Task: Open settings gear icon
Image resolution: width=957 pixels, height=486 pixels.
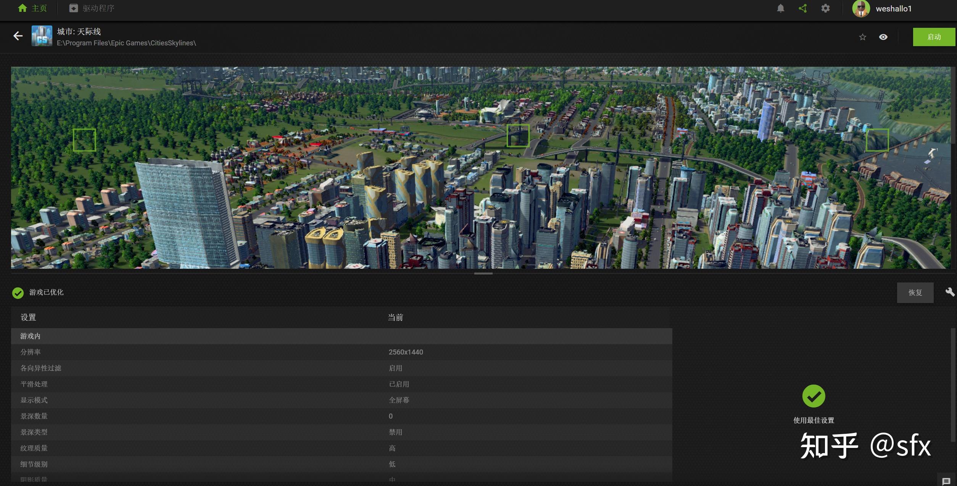Action: coord(825,8)
